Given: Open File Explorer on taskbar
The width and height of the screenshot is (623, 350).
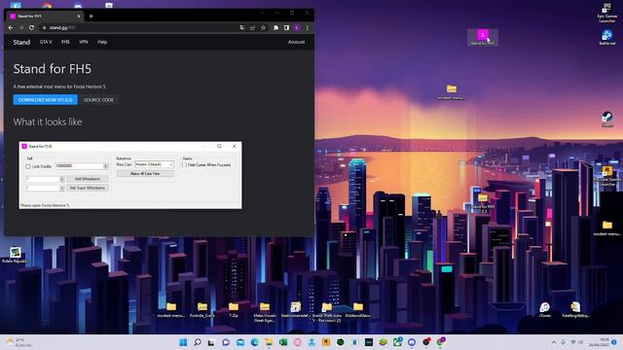Looking at the screenshot, I should tap(269, 342).
